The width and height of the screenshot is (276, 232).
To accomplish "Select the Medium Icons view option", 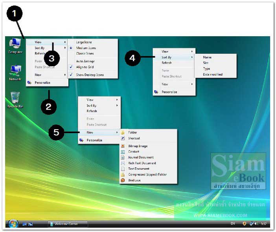I will (x=92, y=48).
